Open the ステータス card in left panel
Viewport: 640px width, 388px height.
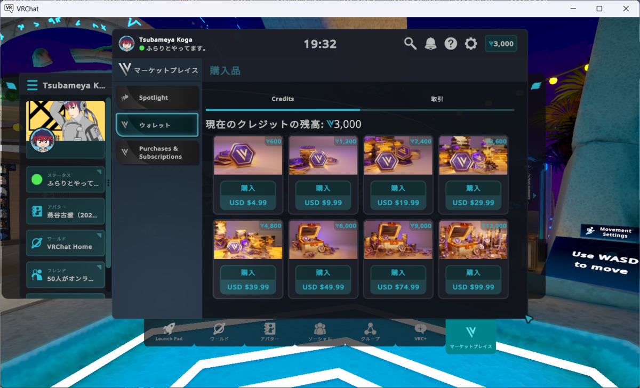pyautogui.click(x=66, y=180)
